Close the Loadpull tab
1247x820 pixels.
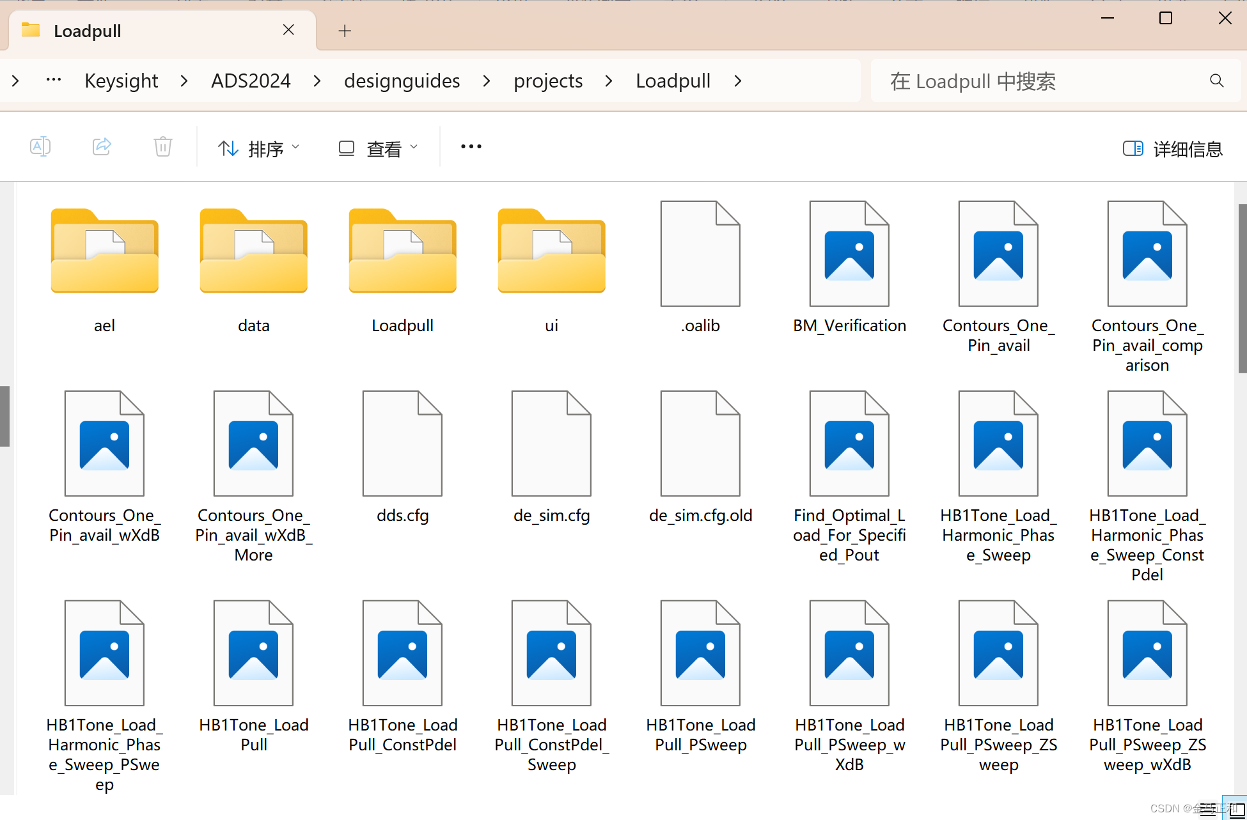[x=288, y=30]
